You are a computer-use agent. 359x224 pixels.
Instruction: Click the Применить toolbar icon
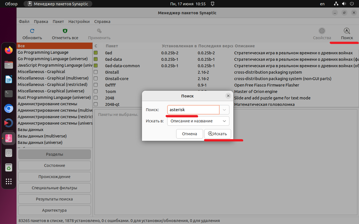click(x=99, y=31)
